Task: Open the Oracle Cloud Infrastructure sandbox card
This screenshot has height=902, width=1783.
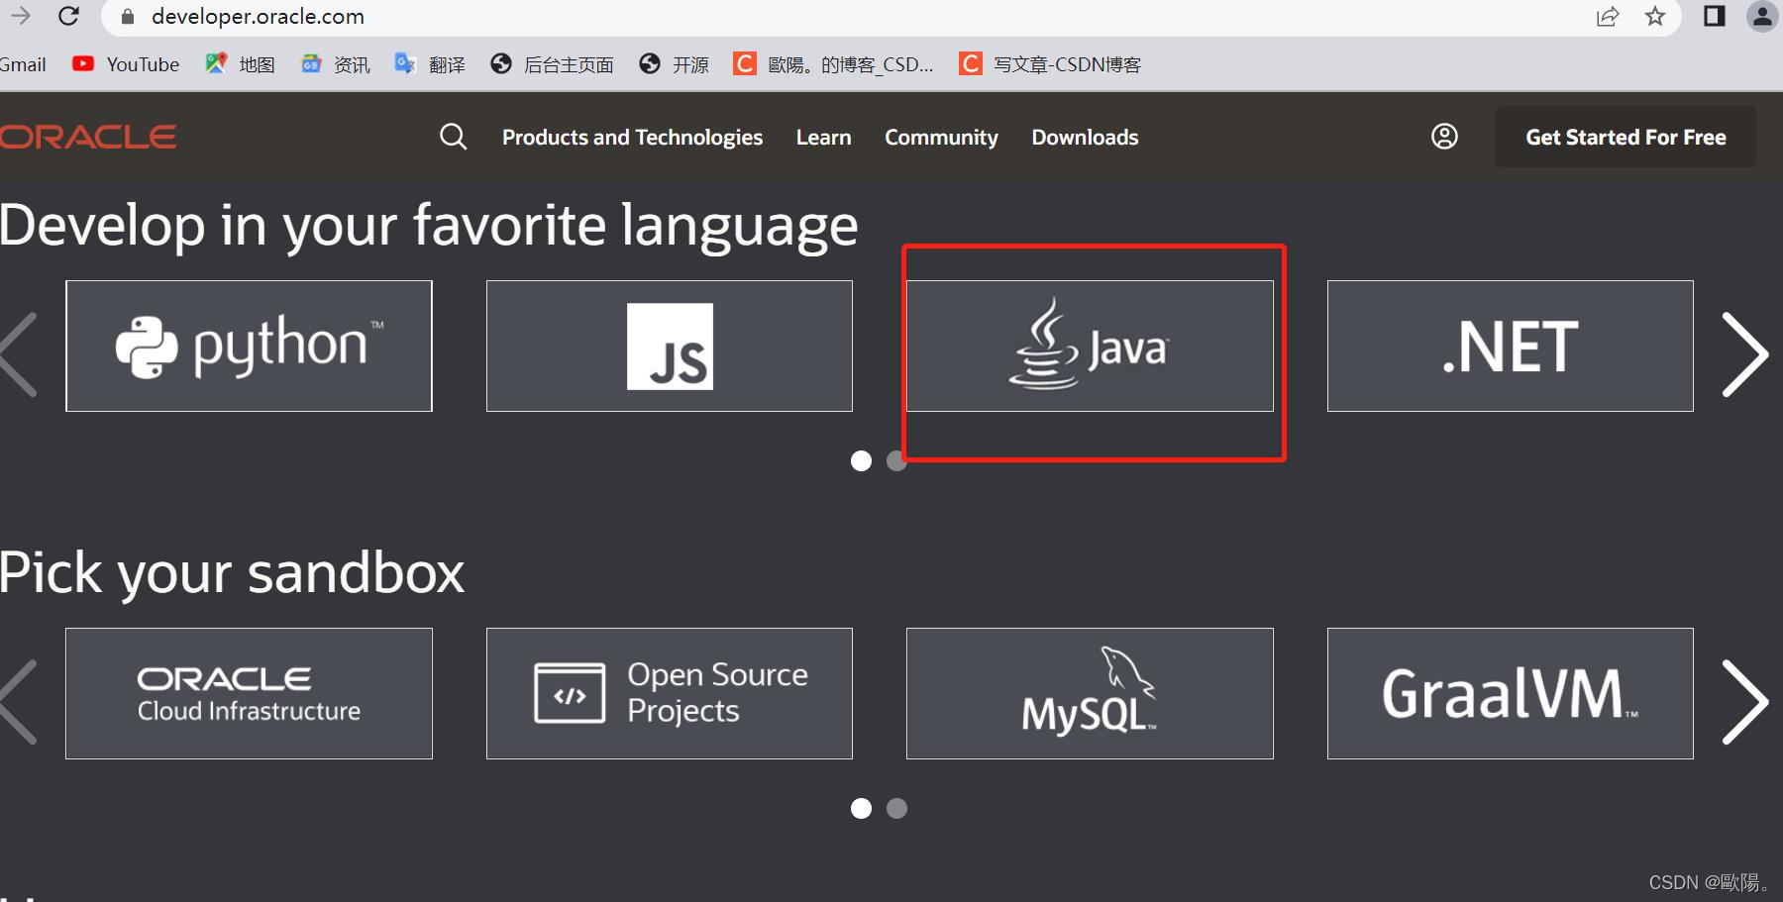Action: [249, 693]
